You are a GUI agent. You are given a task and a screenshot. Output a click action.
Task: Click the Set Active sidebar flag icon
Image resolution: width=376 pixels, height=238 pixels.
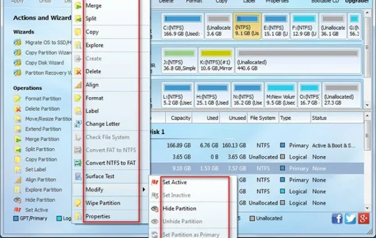[18, 210]
